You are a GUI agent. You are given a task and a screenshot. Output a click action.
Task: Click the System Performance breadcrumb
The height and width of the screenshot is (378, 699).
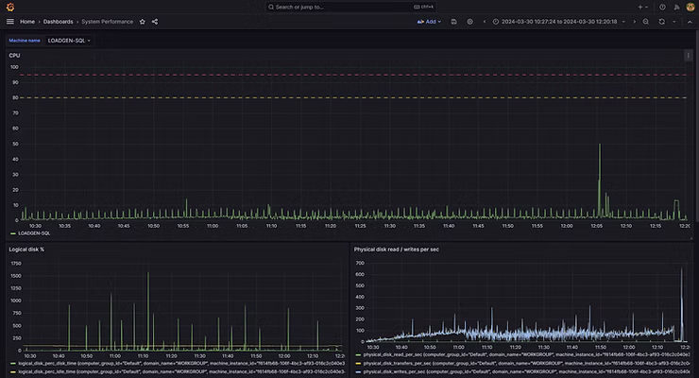[107, 22]
